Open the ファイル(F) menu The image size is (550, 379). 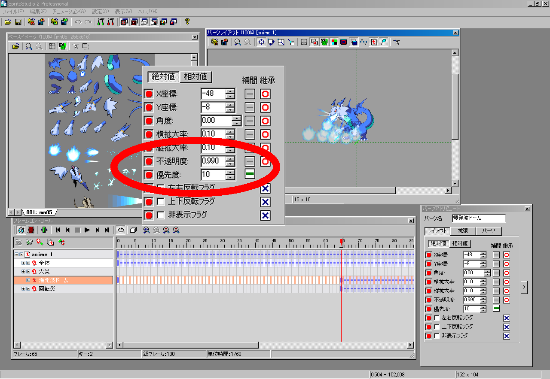pos(13,11)
